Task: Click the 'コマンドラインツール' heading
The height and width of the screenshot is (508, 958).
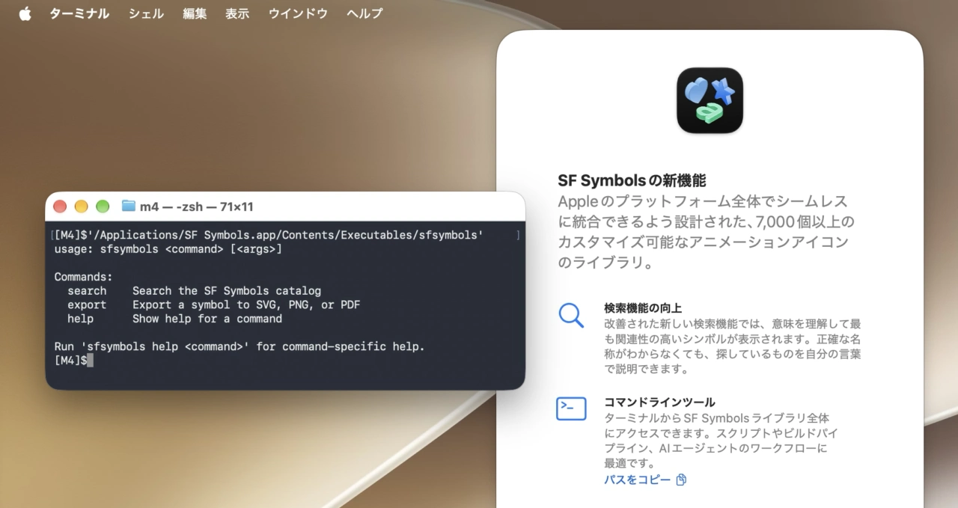Action: point(659,402)
